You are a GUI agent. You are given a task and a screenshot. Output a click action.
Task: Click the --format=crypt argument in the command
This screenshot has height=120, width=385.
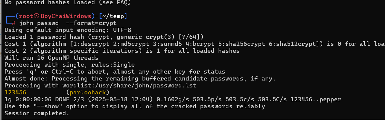point(91,23)
